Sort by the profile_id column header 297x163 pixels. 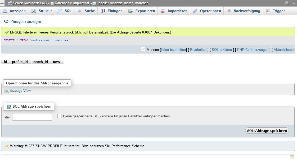[x=20, y=62]
